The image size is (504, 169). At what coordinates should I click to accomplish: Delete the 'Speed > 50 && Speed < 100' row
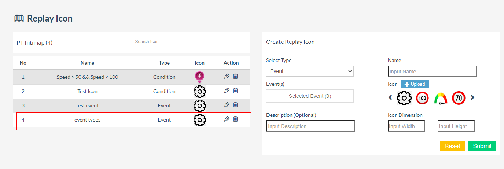pos(236,76)
